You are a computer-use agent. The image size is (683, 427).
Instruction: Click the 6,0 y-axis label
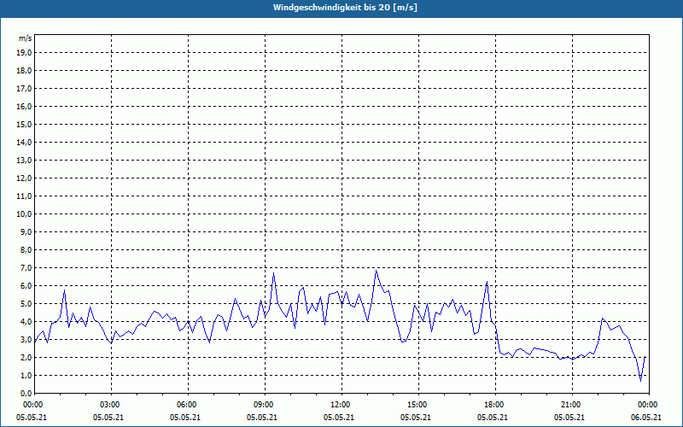click(26, 286)
